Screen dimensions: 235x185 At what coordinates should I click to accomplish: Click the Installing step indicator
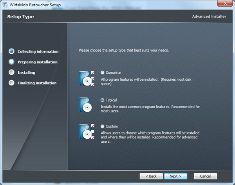coord(11,73)
